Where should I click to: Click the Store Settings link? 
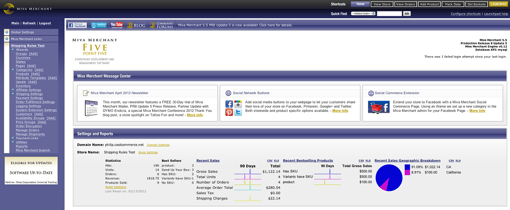point(148,152)
